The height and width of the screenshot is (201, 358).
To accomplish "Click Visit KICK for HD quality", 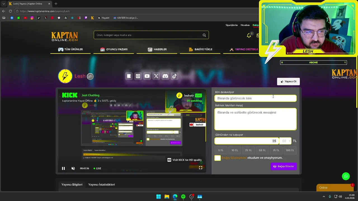I will (x=185, y=160).
